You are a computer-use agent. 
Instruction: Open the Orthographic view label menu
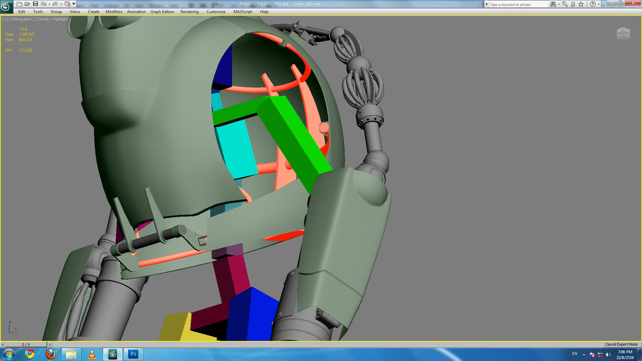[x=22, y=19]
